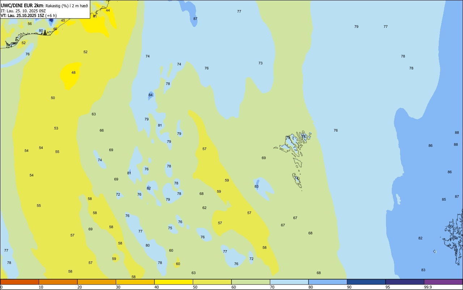Pick the 95–99.9 navy legend swatch
Screen dimensions: 463x290
405,282
